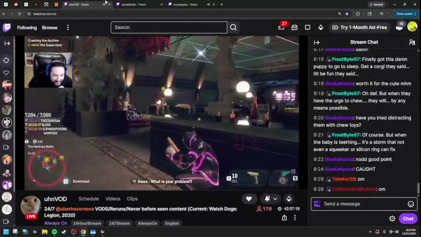
Task: Click the stream video player
Action: tap(161, 113)
